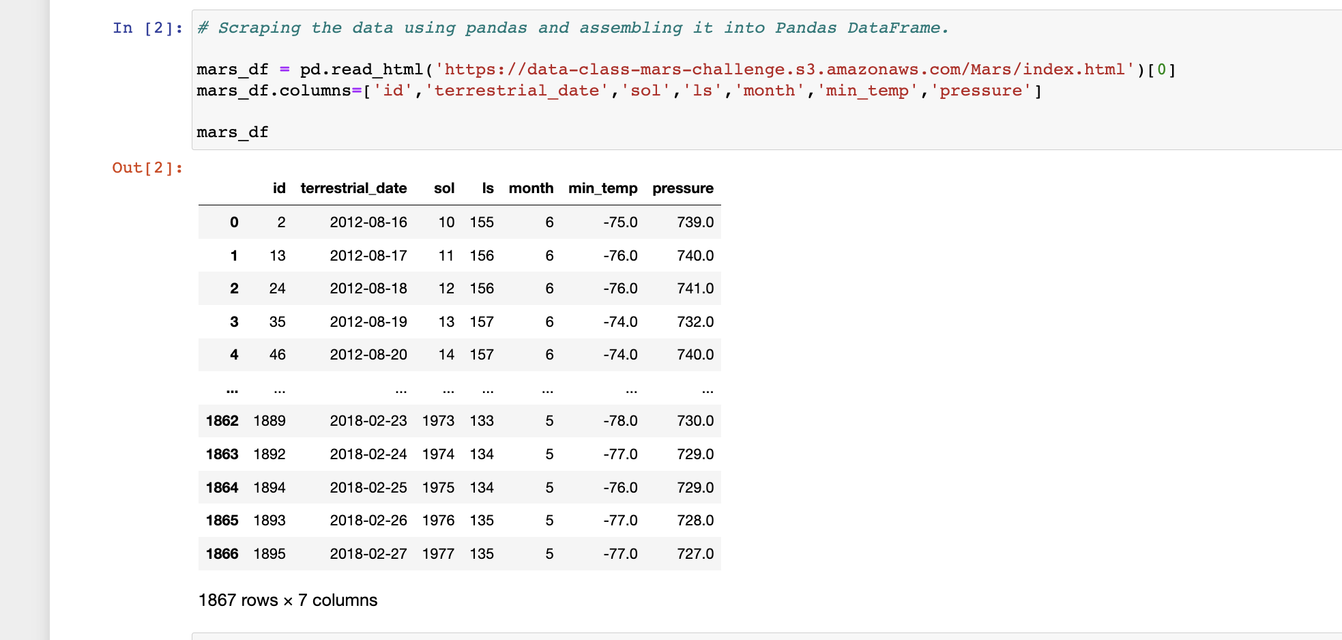Viewport: 1342px width, 640px height.
Task: Click the '1867 rows × 7 columns' text
Action: 287,600
